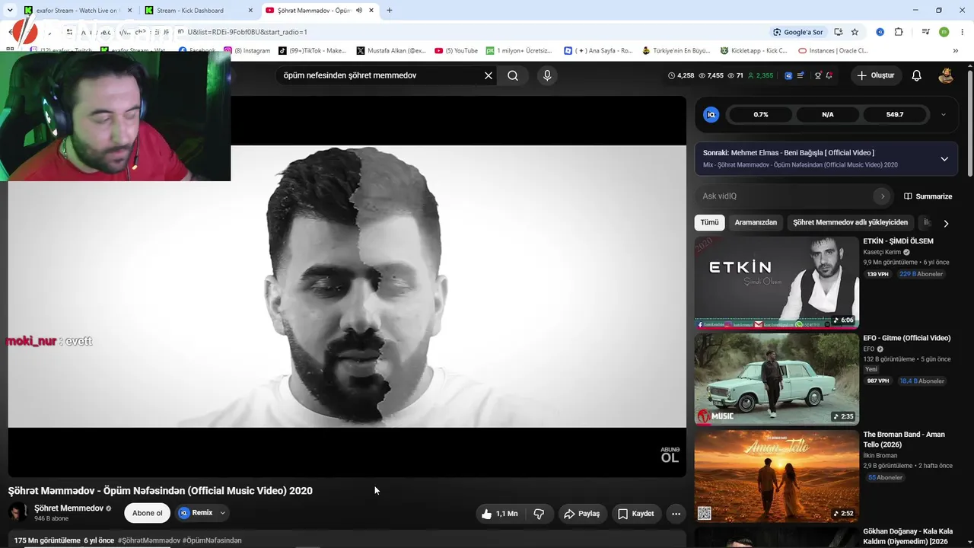Image resolution: width=974 pixels, height=548 pixels.
Task: Mute the YouTube tab via speaker icon
Action: (358, 11)
